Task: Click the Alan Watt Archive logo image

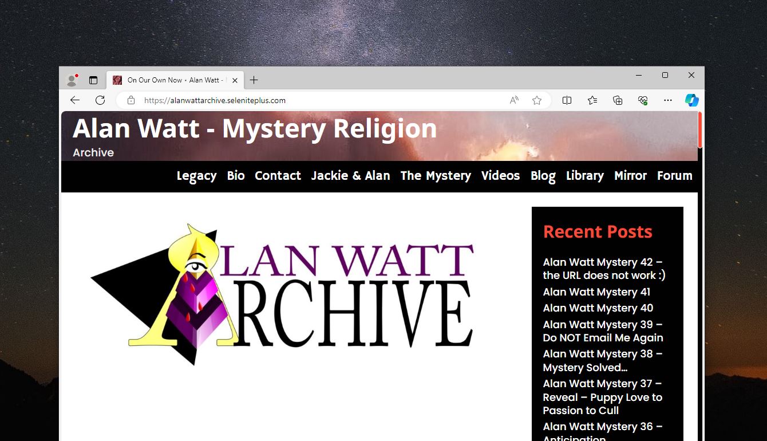Action: tap(282, 294)
